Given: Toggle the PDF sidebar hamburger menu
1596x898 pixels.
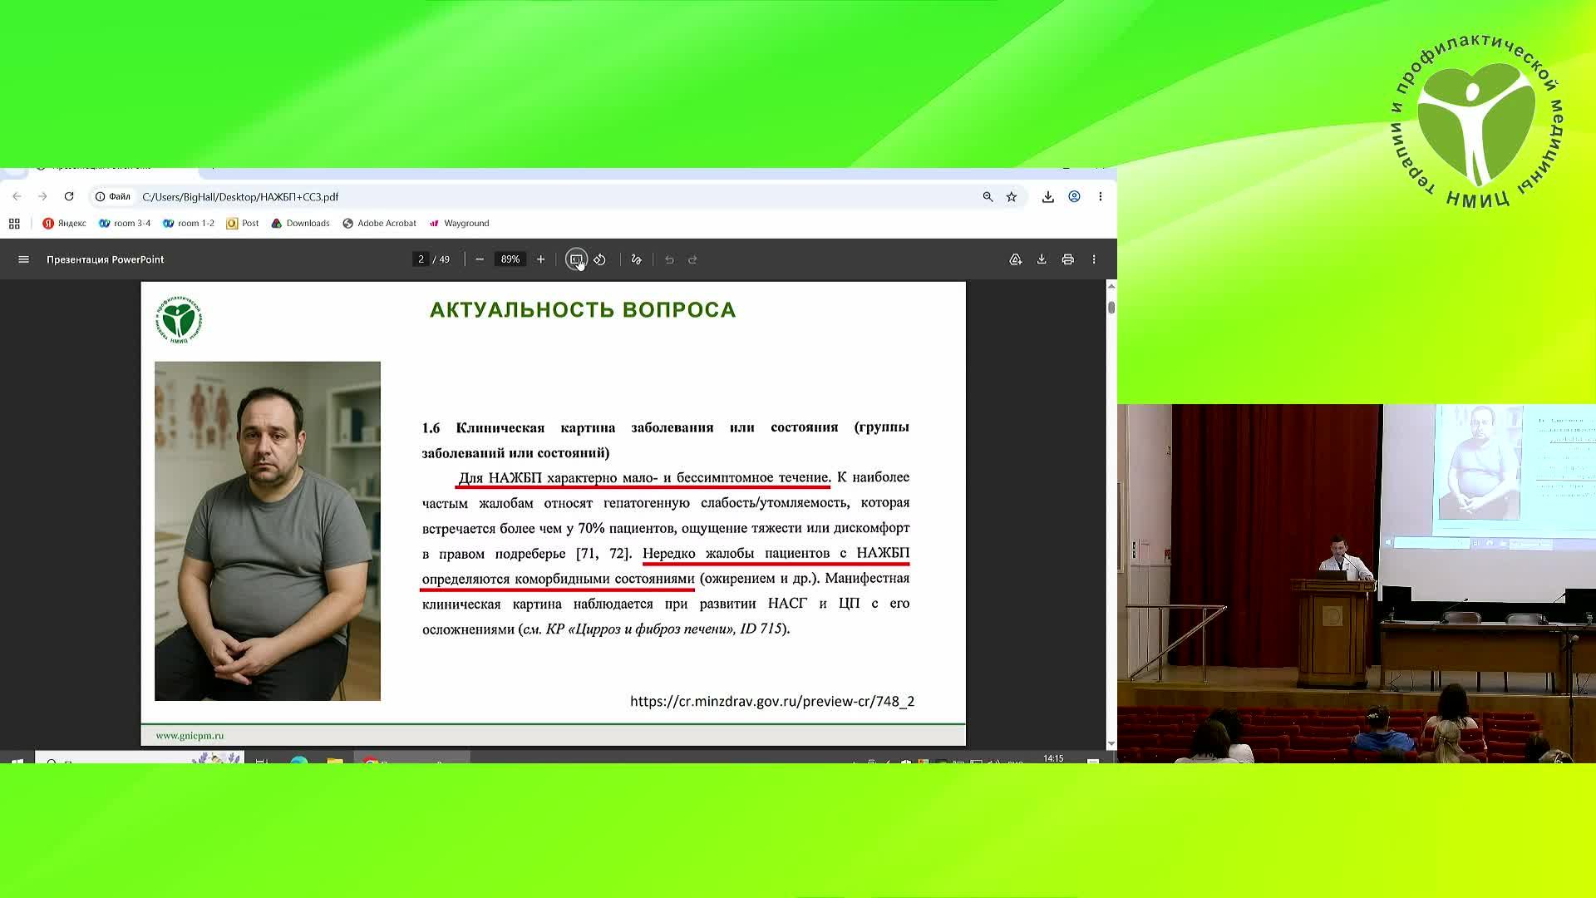Looking at the screenshot, I should [23, 259].
